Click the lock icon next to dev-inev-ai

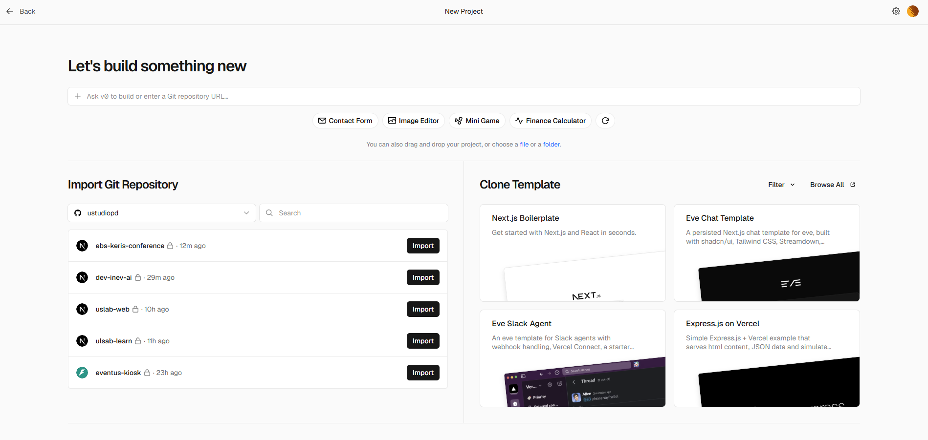[138, 277]
